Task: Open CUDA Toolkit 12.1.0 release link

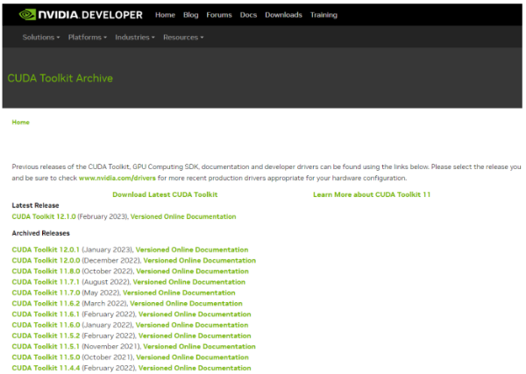Action: click(44, 217)
